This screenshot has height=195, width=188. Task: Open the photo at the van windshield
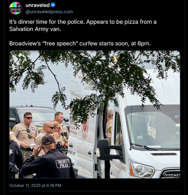153,128
